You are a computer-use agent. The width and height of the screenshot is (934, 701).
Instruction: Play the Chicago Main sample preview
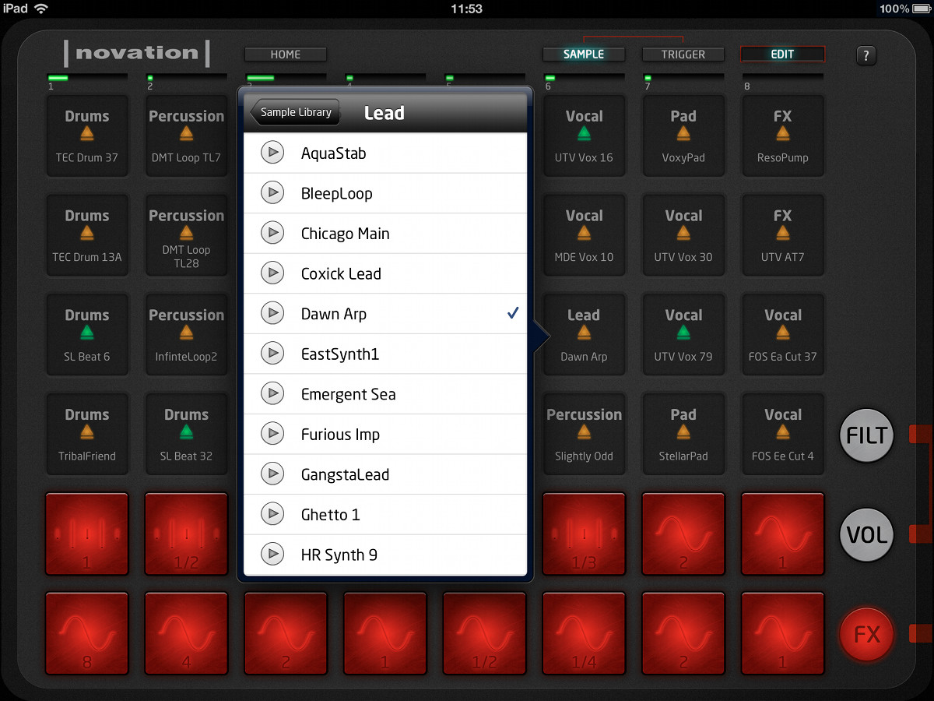(272, 233)
